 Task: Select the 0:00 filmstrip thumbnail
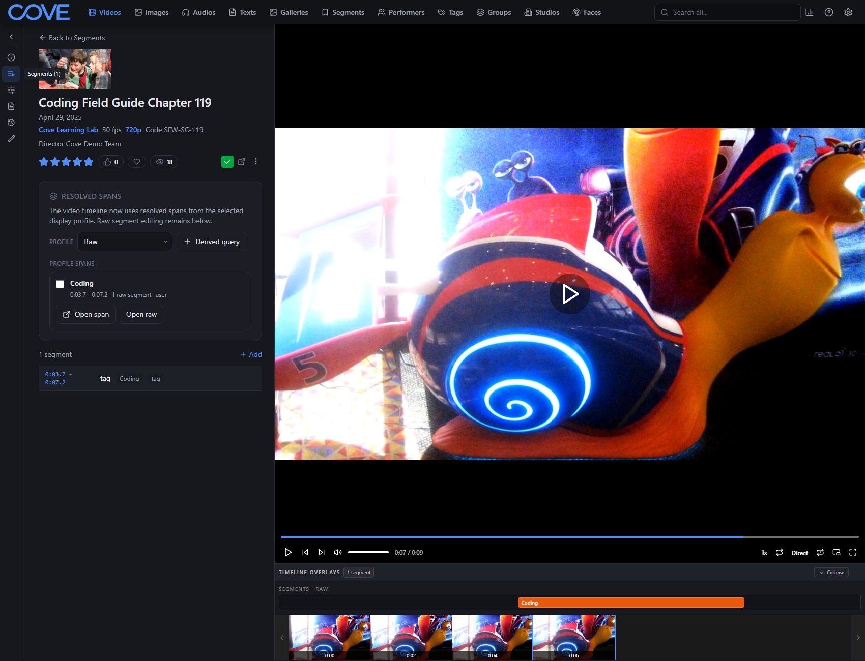point(330,638)
